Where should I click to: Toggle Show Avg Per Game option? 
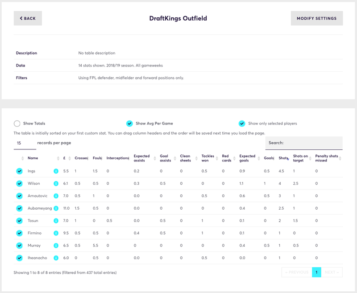[129, 124]
